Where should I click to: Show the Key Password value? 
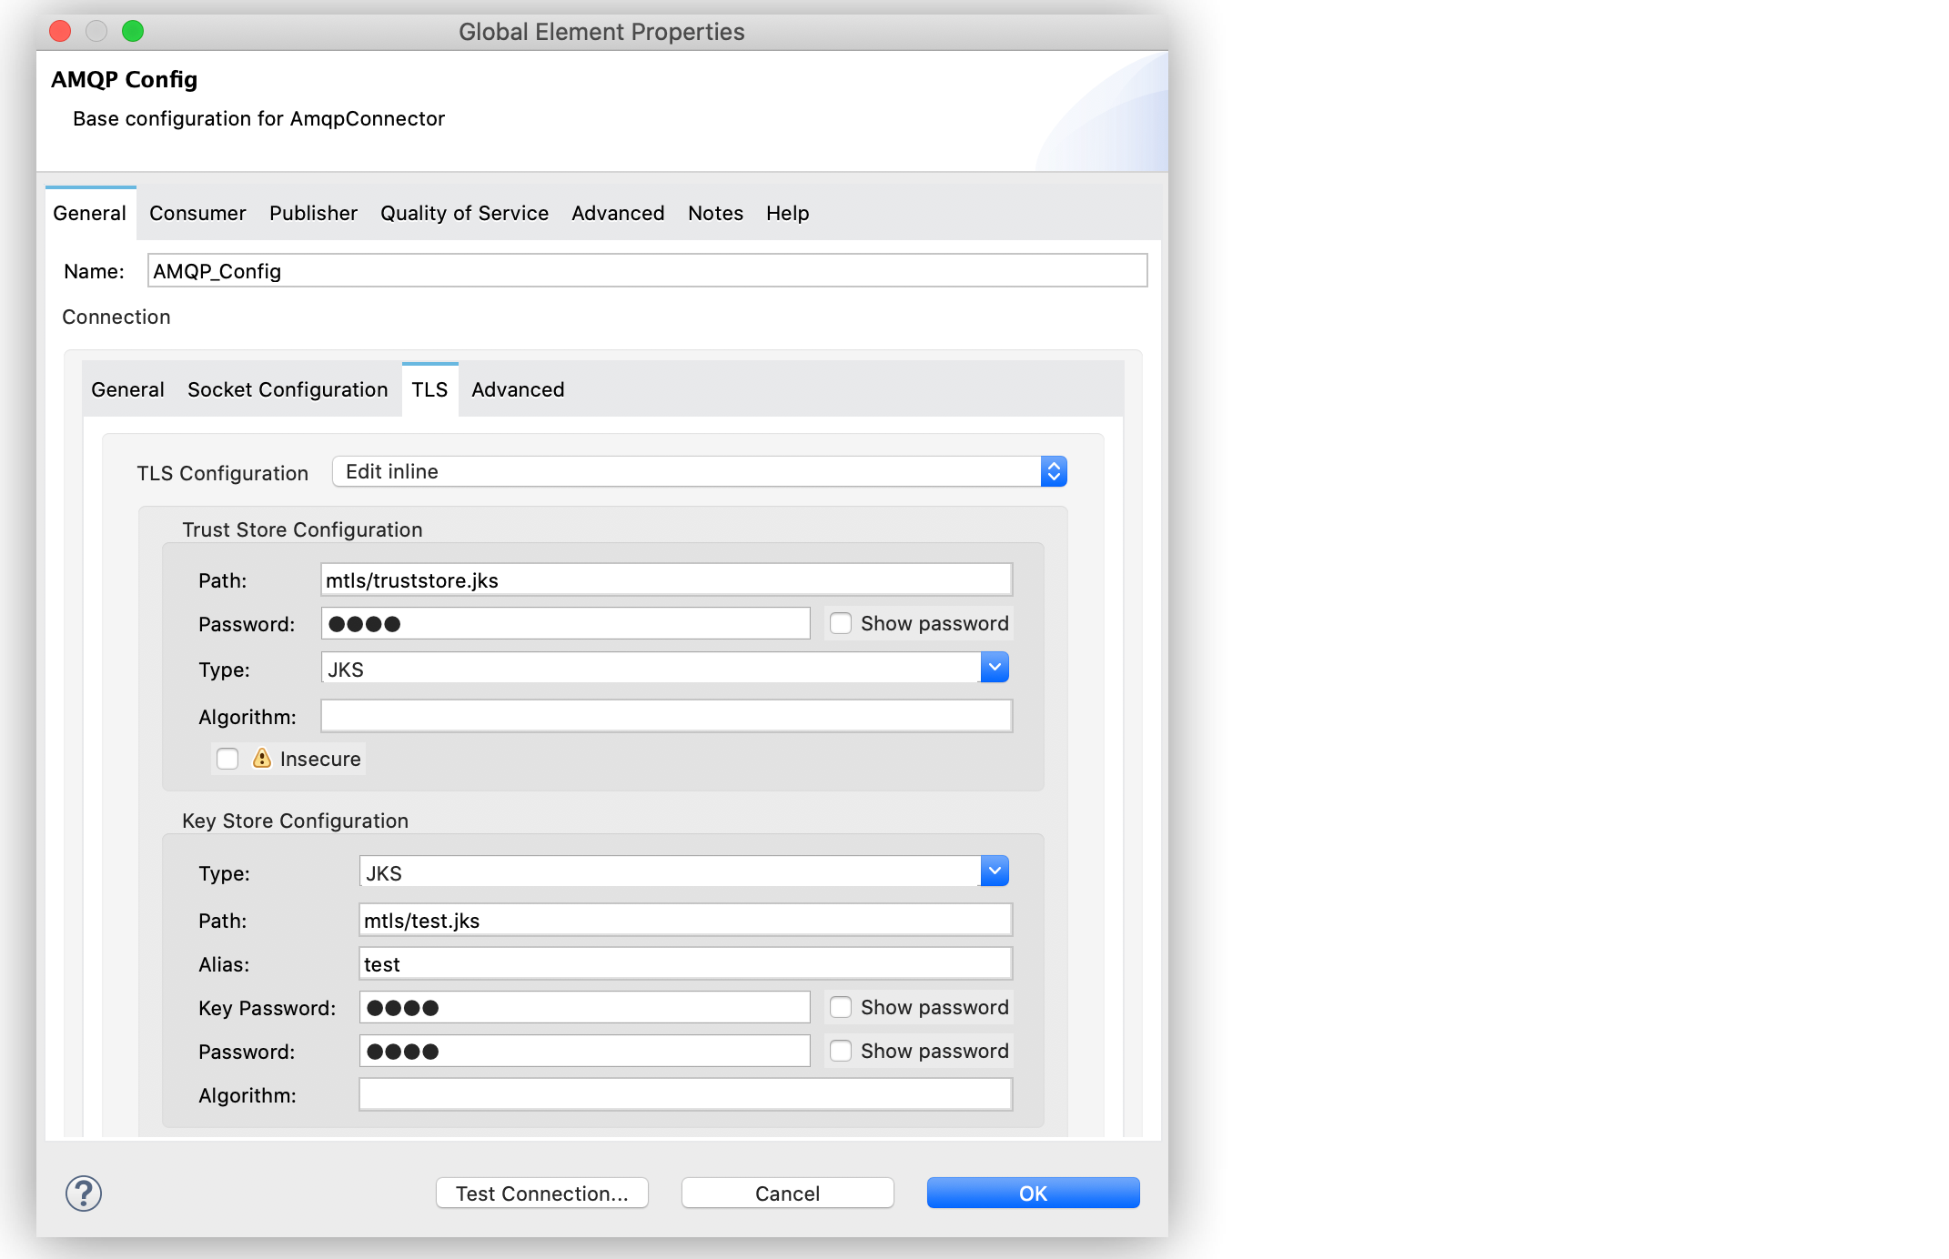tap(840, 1007)
